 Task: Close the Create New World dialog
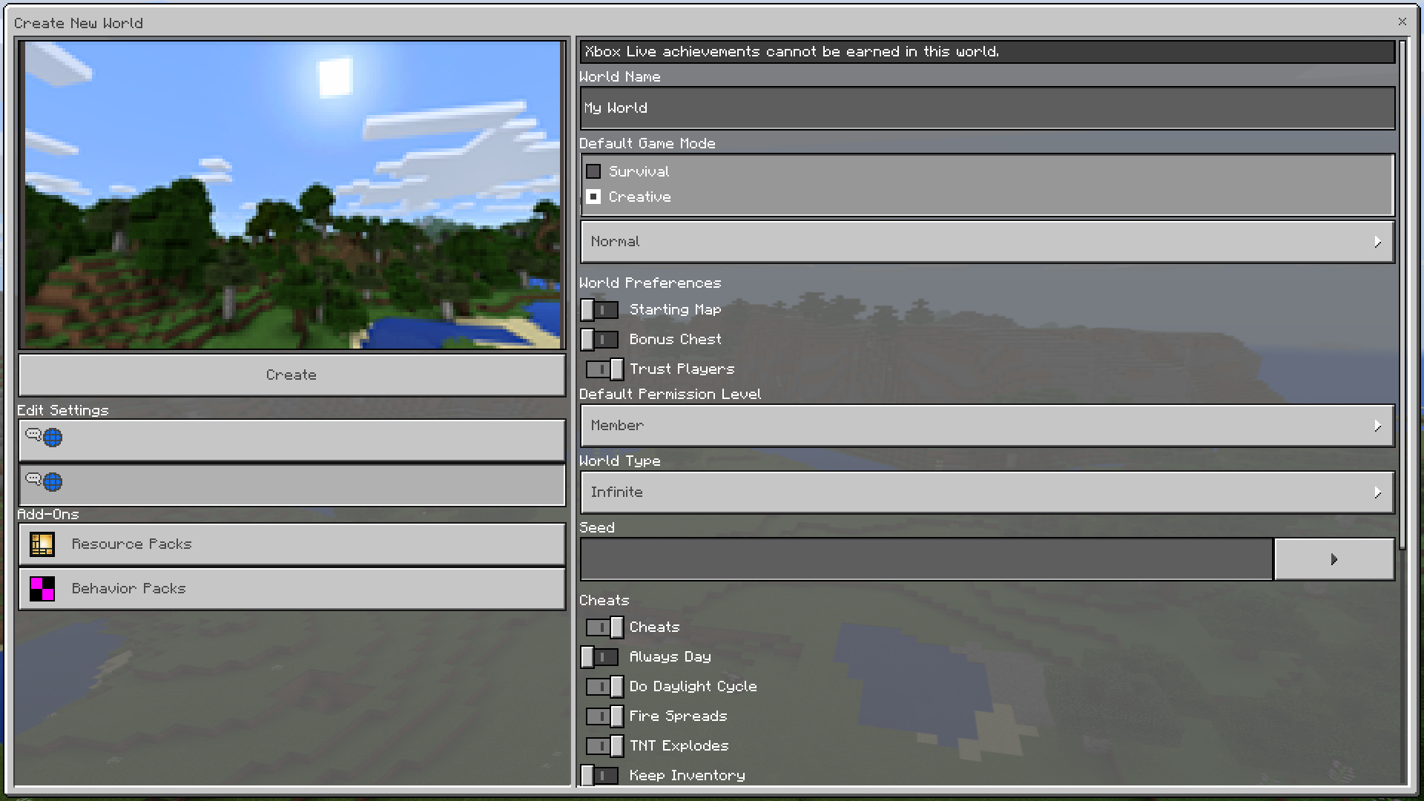coord(1402,22)
